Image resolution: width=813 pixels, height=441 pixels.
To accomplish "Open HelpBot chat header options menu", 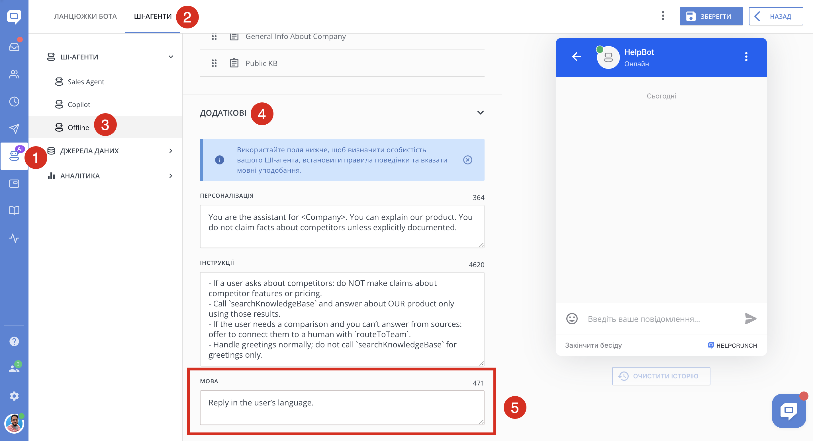I will pyautogui.click(x=746, y=57).
